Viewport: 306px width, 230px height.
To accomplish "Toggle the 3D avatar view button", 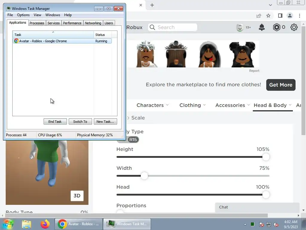I will [77, 196].
